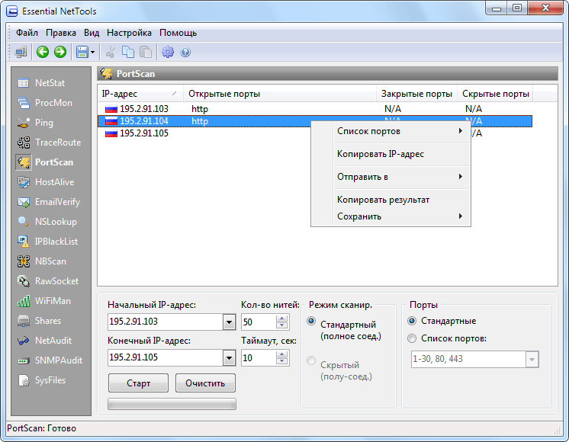Select Скрытый (полу-соед.) scan mode radio
The image size is (569, 442).
(311, 360)
